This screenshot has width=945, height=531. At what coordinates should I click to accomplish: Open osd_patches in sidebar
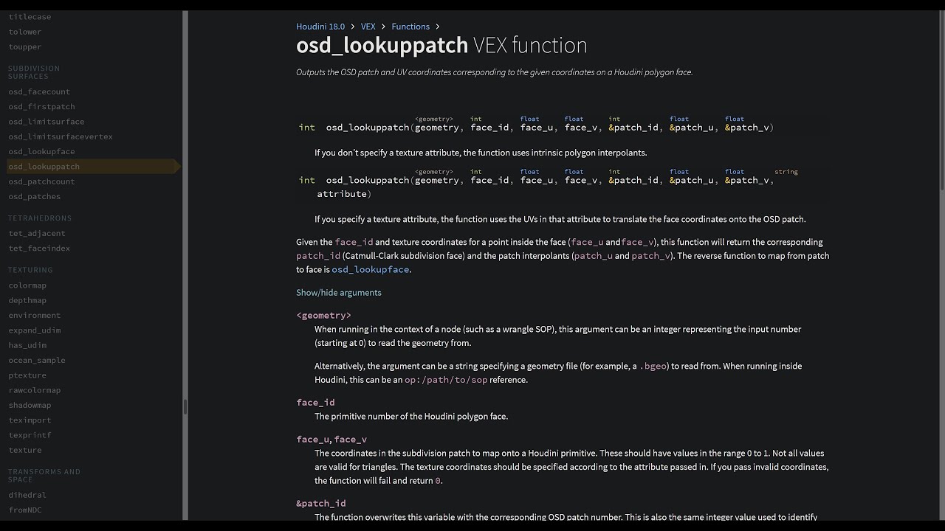click(35, 196)
